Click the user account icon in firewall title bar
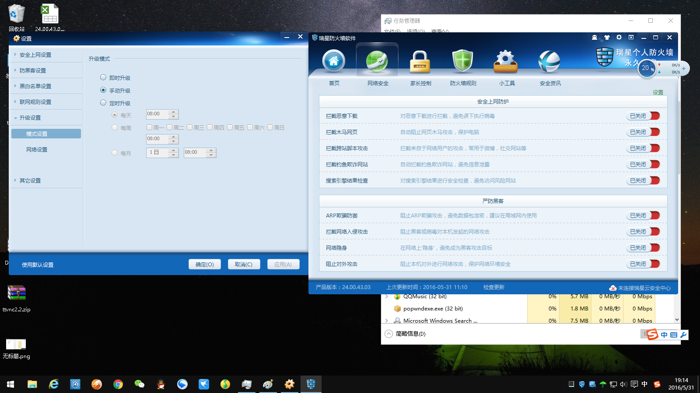This screenshot has height=393, width=700. (595, 38)
